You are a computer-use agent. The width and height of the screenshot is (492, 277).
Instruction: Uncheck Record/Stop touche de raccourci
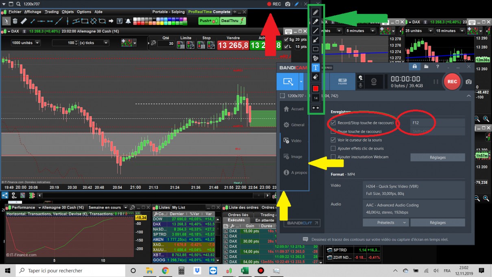[x=333, y=122]
